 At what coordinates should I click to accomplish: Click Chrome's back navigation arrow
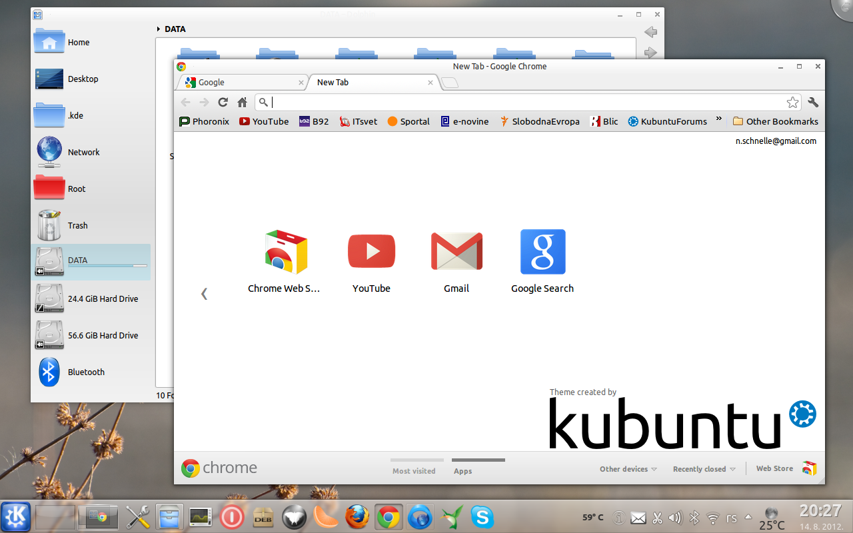(186, 102)
